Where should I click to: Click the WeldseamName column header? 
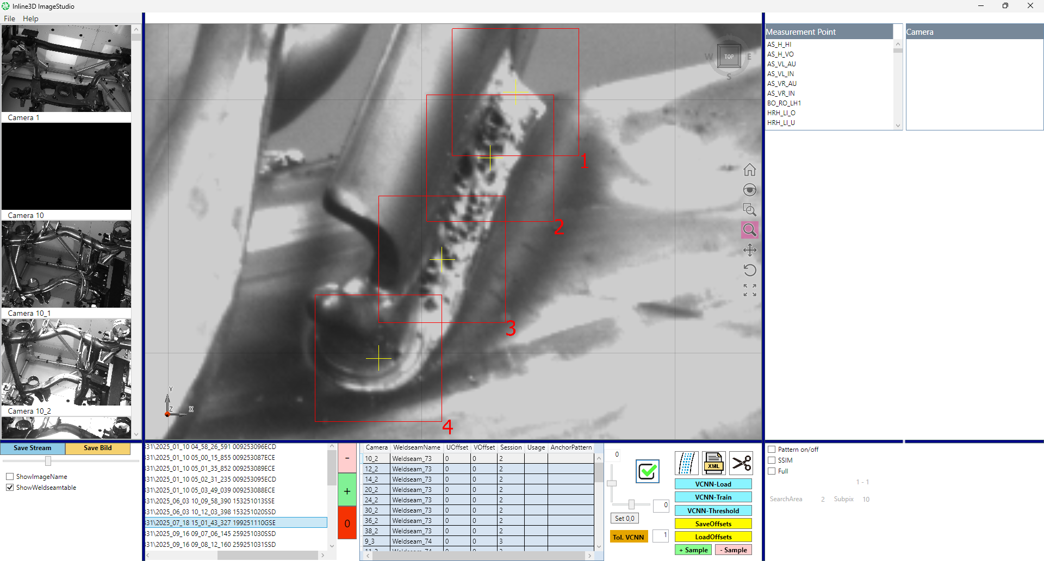point(417,447)
